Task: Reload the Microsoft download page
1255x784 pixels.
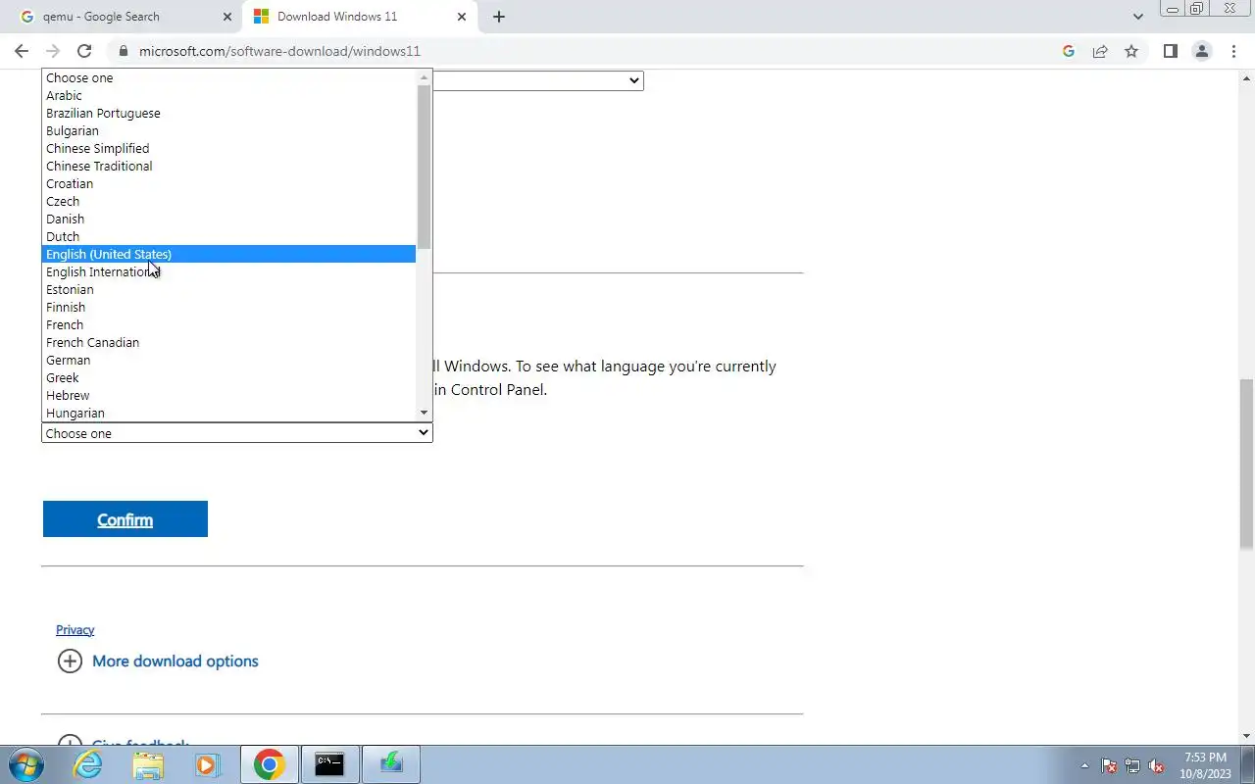Action: coord(84,51)
